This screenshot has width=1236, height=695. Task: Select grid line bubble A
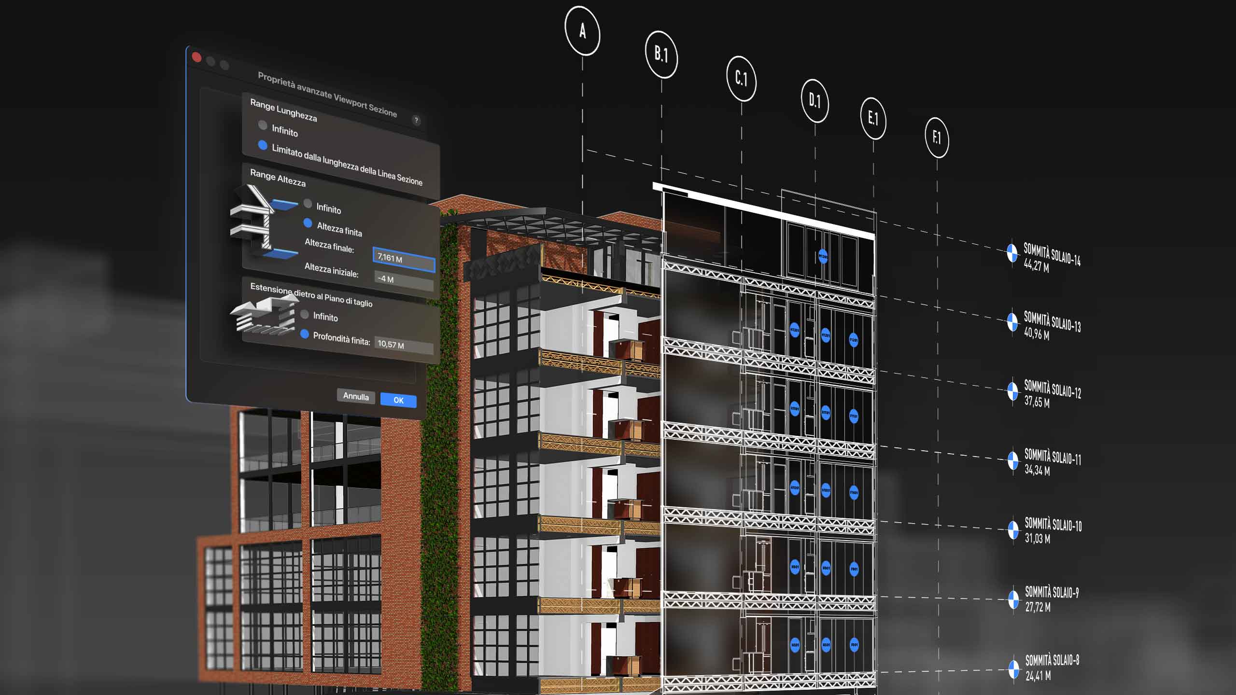click(x=582, y=31)
